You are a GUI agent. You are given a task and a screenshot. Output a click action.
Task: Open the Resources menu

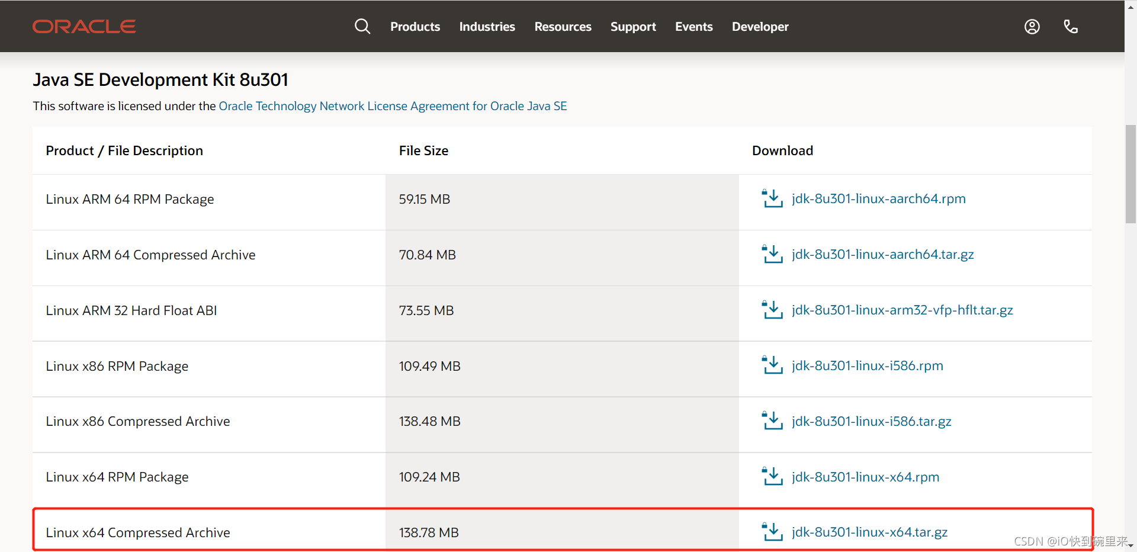coord(563,27)
